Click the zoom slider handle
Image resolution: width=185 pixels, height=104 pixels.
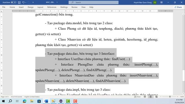170,97
